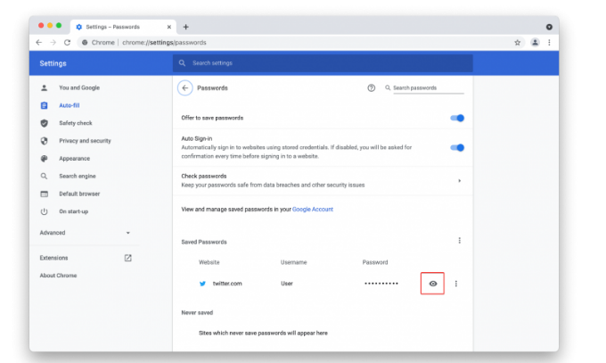Click the Username value "User"
This screenshot has width=606, height=363.
(287, 284)
